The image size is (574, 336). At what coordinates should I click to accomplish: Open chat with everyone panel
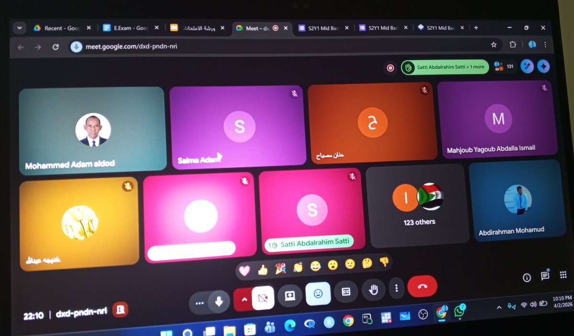pos(545,276)
